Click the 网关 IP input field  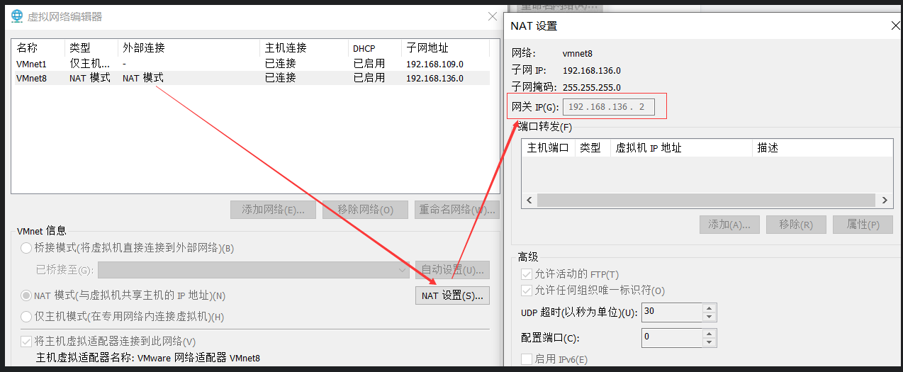608,107
